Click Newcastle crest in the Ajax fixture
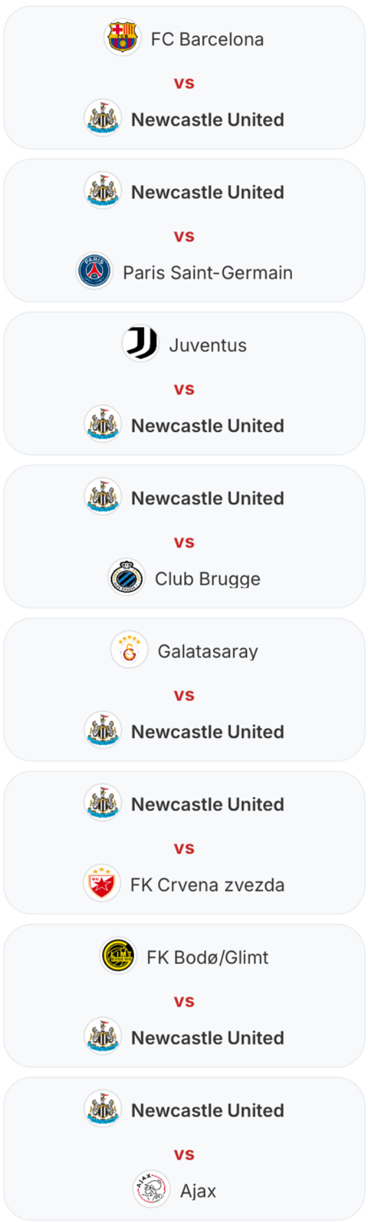 coord(103,1109)
